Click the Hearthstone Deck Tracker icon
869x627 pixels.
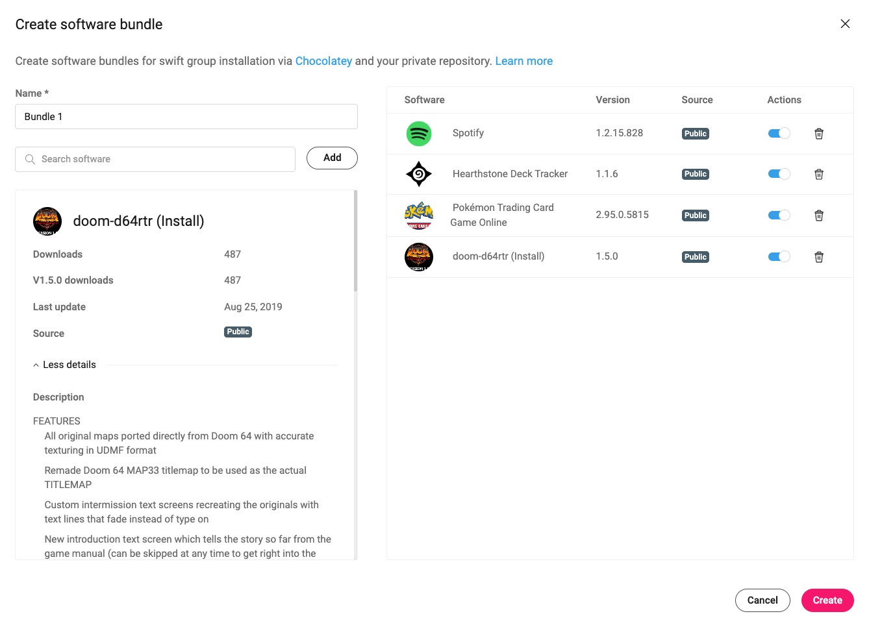(419, 174)
